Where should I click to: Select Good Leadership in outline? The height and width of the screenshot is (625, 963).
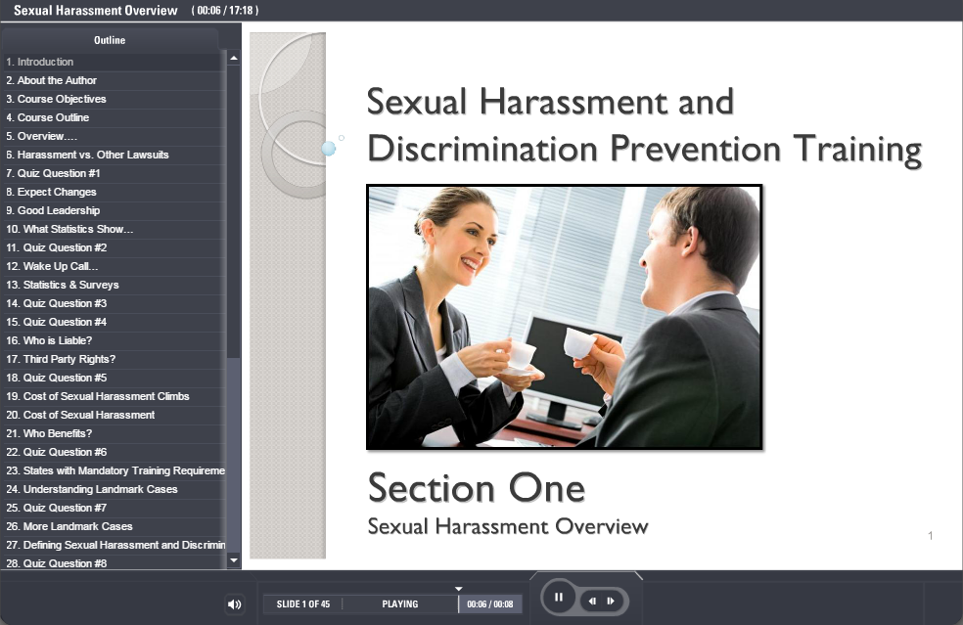pyautogui.click(x=58, y=210)
